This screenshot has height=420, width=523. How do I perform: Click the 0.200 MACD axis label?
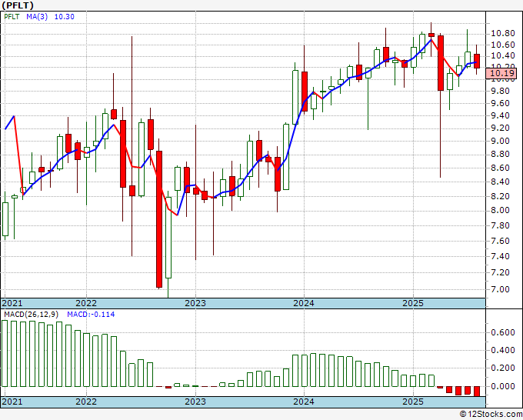pos(503,368)
